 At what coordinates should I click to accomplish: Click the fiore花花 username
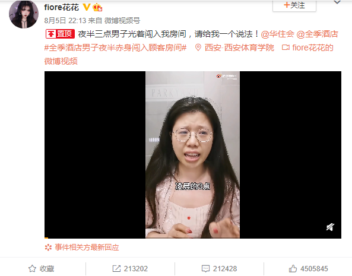pyautogui.click(x=62, y=7)
